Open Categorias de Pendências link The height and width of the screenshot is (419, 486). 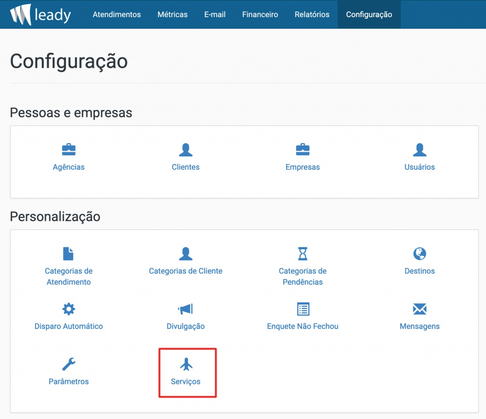coord(303,276)
